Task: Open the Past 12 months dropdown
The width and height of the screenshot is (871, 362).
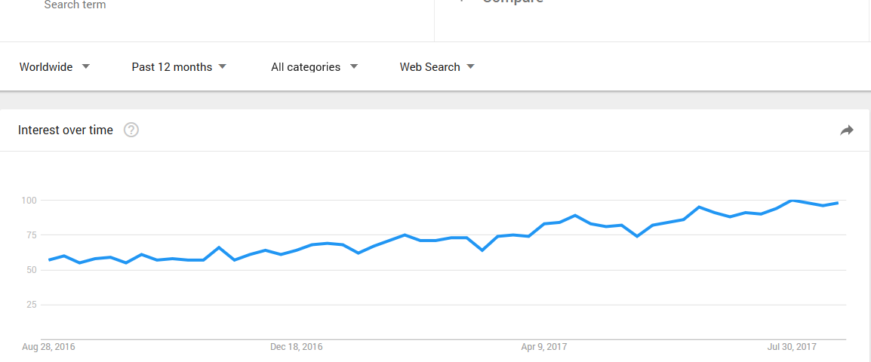Action: 179,67
